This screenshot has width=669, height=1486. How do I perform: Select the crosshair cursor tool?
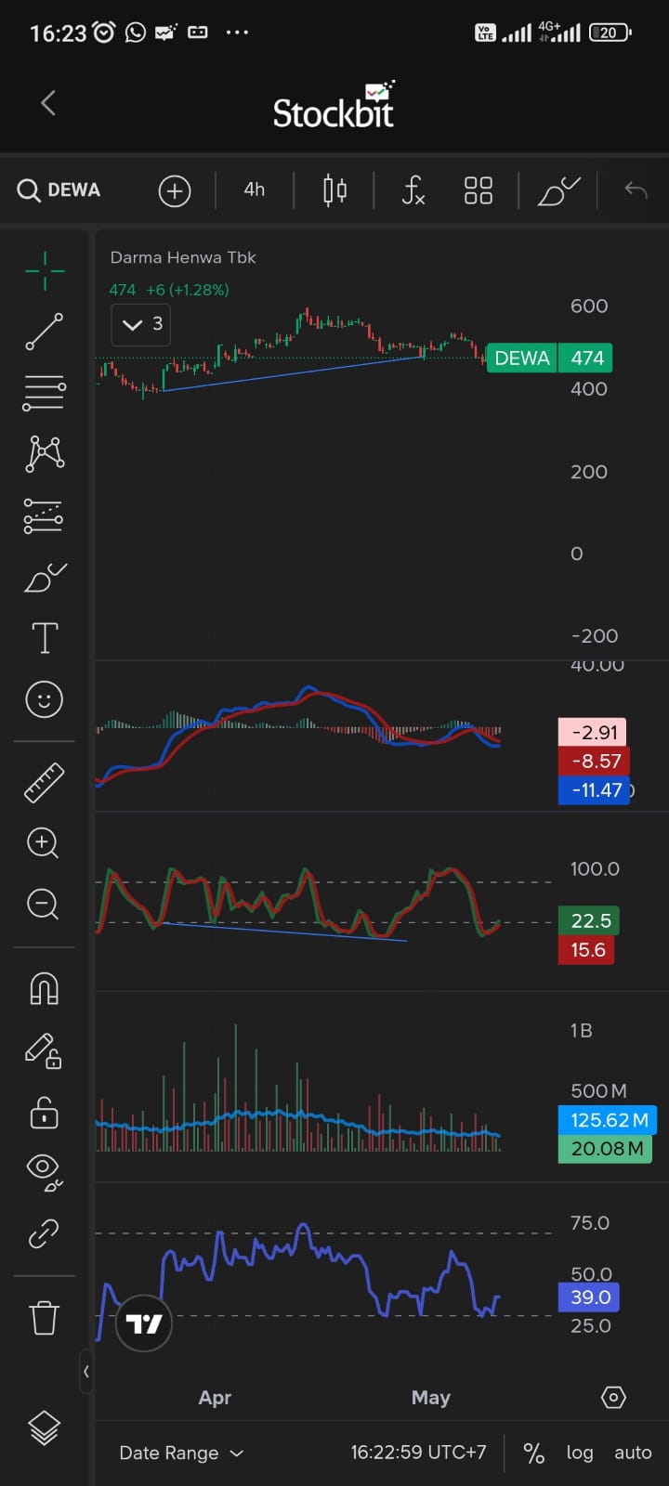[45, 270]
